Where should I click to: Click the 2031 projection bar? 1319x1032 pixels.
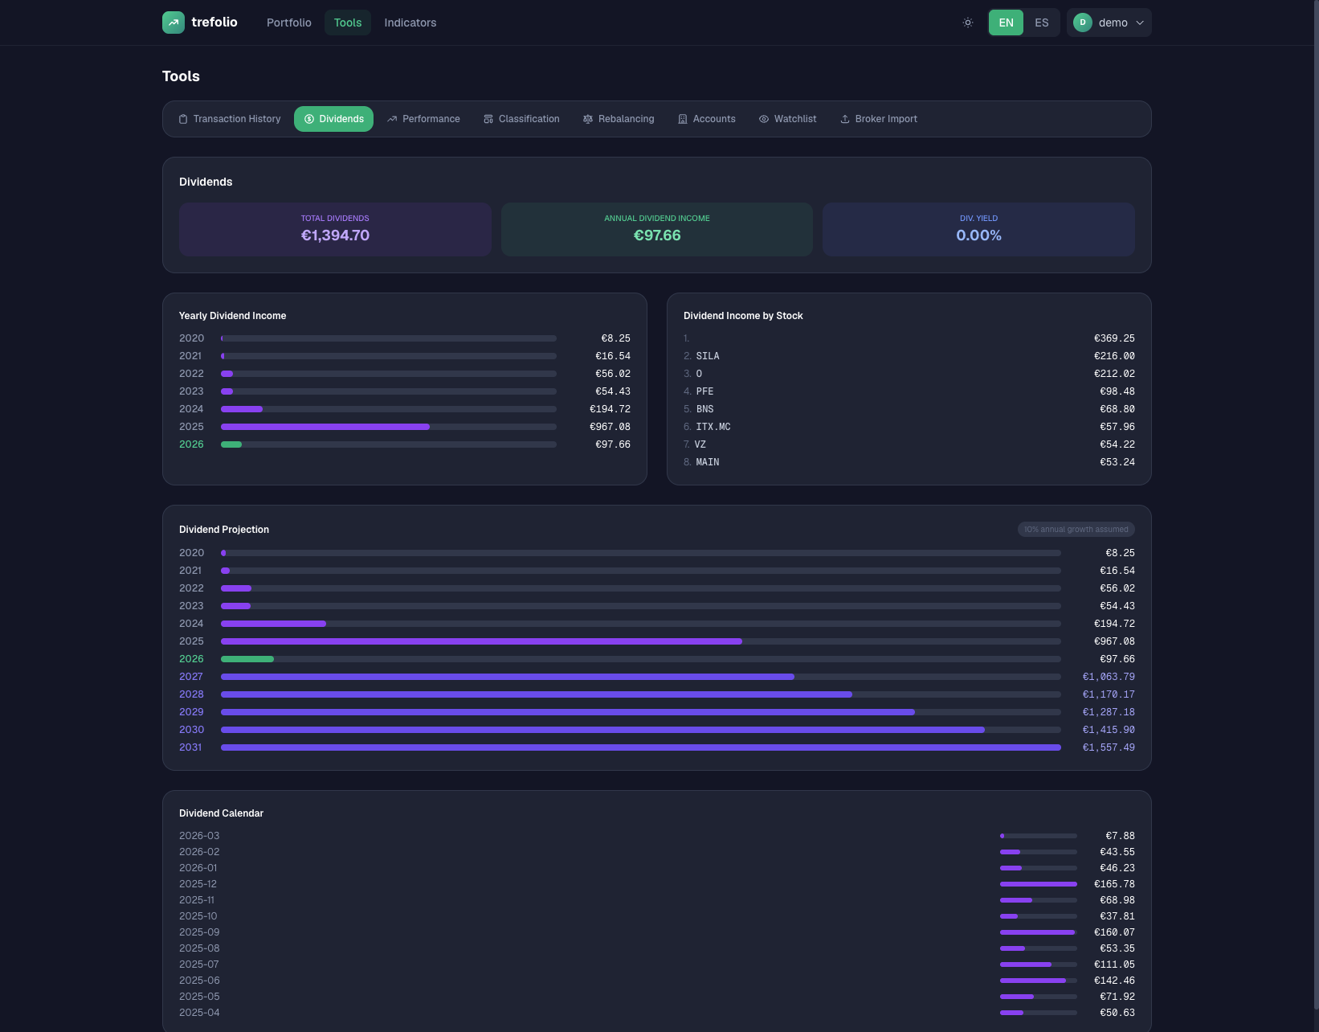pos(641,747)
